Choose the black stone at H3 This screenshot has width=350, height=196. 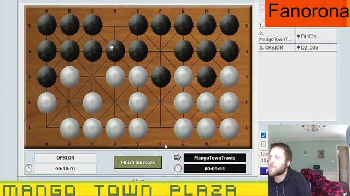click(206, 77)
